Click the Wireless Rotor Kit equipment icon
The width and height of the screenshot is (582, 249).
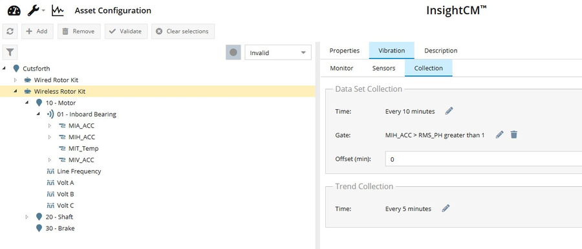(27, 91)
